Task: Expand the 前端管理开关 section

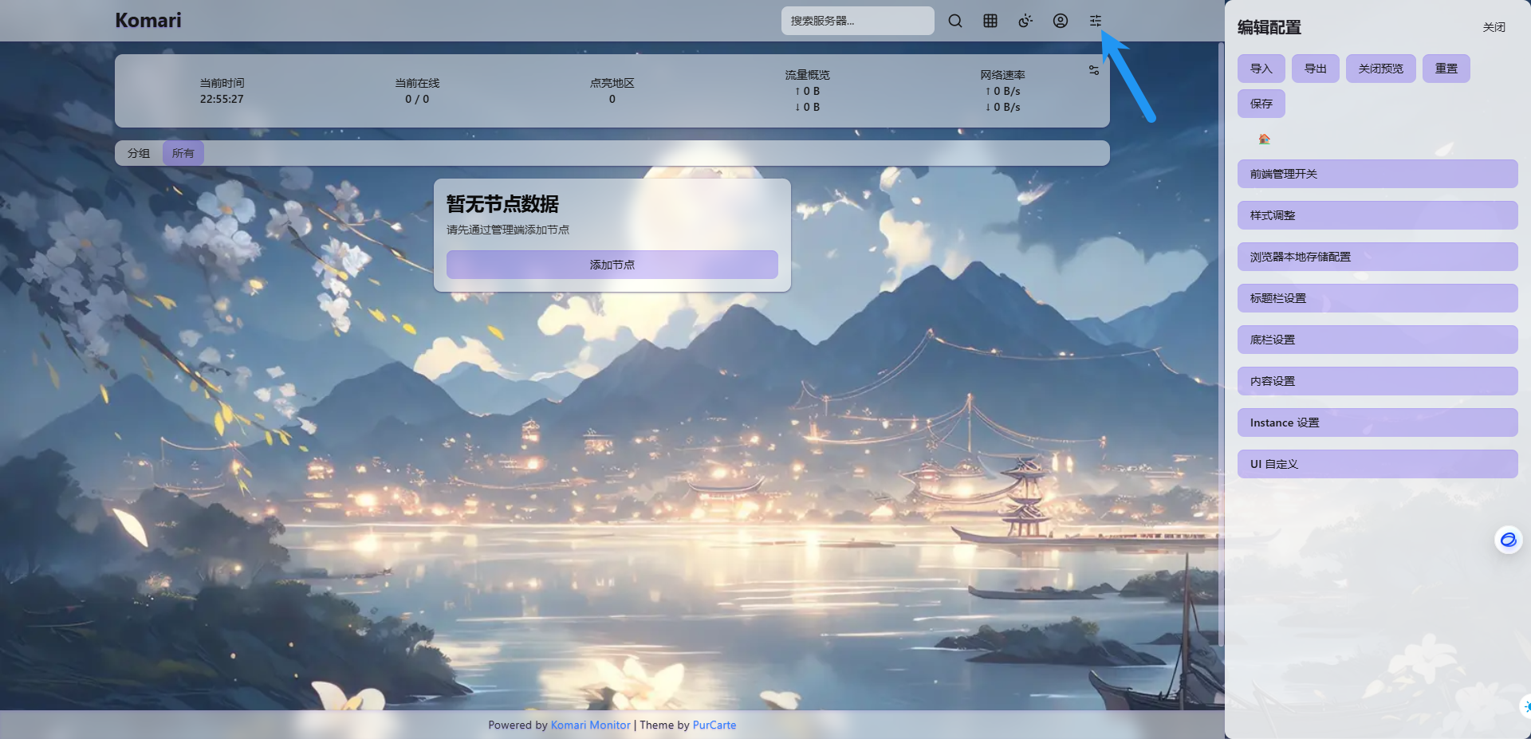Action: pyautogui.click(x=1377, y=174)
